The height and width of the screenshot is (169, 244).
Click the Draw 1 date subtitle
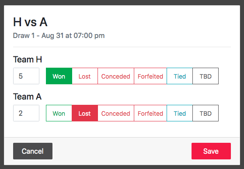[x=59, y=36]
